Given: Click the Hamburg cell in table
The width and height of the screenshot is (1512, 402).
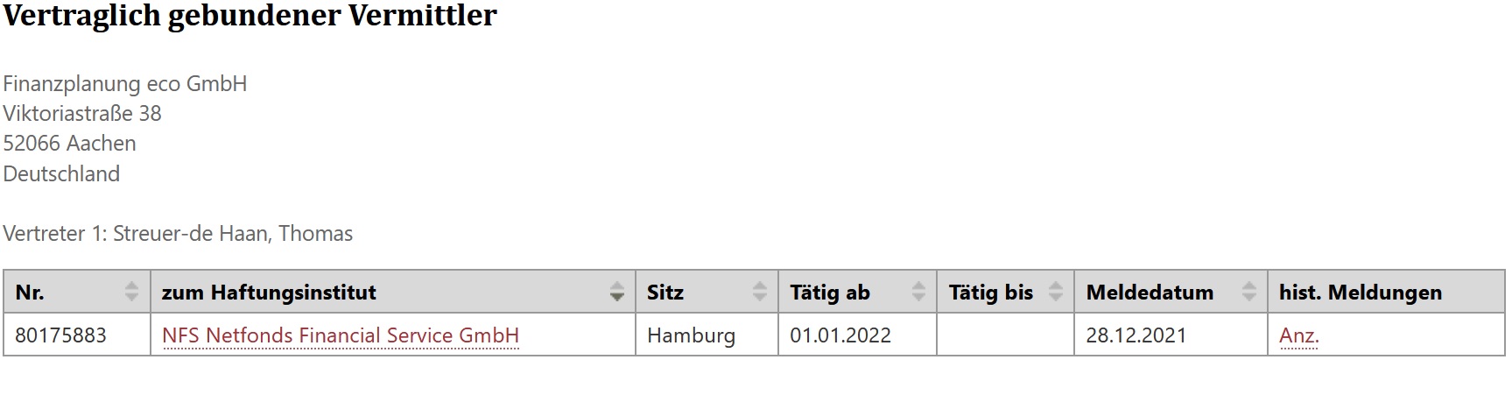Looking at the screenshot, I should [x=707, y=335].
